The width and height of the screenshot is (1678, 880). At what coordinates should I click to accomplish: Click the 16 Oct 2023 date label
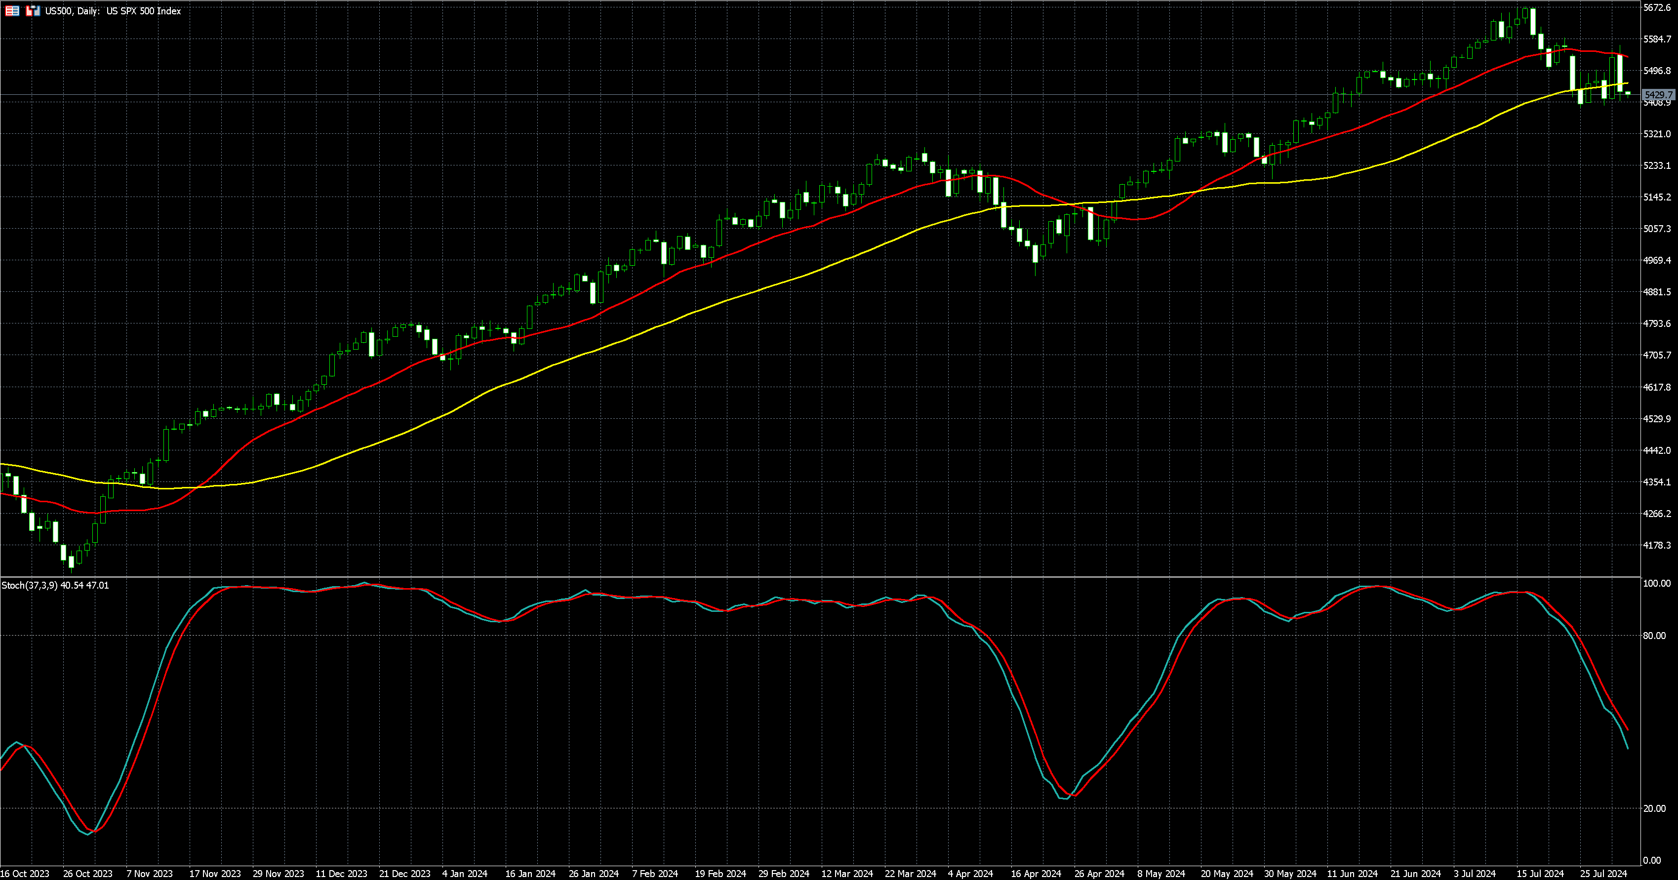pyautogui.click(x=25, y=874)
